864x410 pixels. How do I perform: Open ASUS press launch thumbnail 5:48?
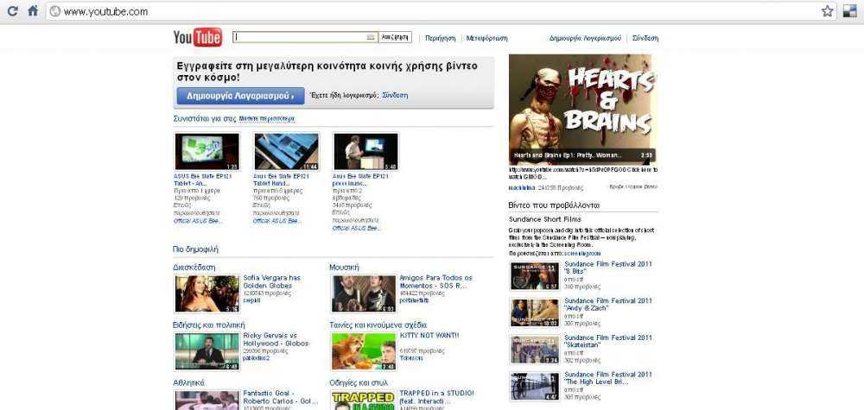(365, 151)
